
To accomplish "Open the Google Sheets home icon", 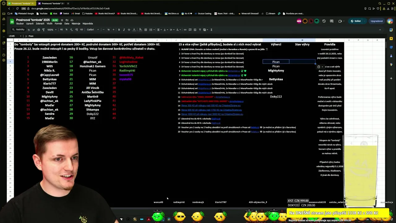I will (12, 21).
